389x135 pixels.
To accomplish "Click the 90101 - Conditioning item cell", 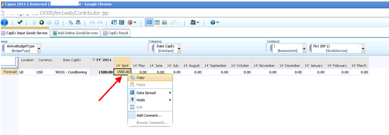I will 72,72.
